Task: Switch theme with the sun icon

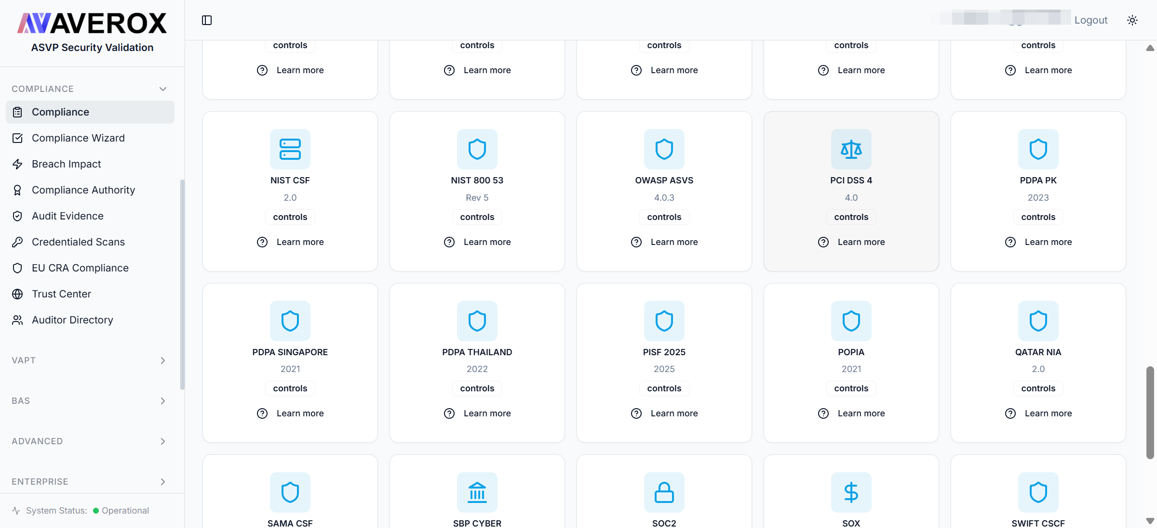Action: click(1132, 20)
